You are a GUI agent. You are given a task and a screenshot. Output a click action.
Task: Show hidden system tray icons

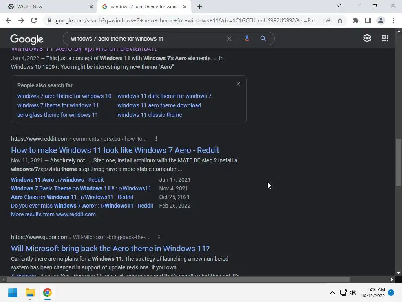pos(332,293)
